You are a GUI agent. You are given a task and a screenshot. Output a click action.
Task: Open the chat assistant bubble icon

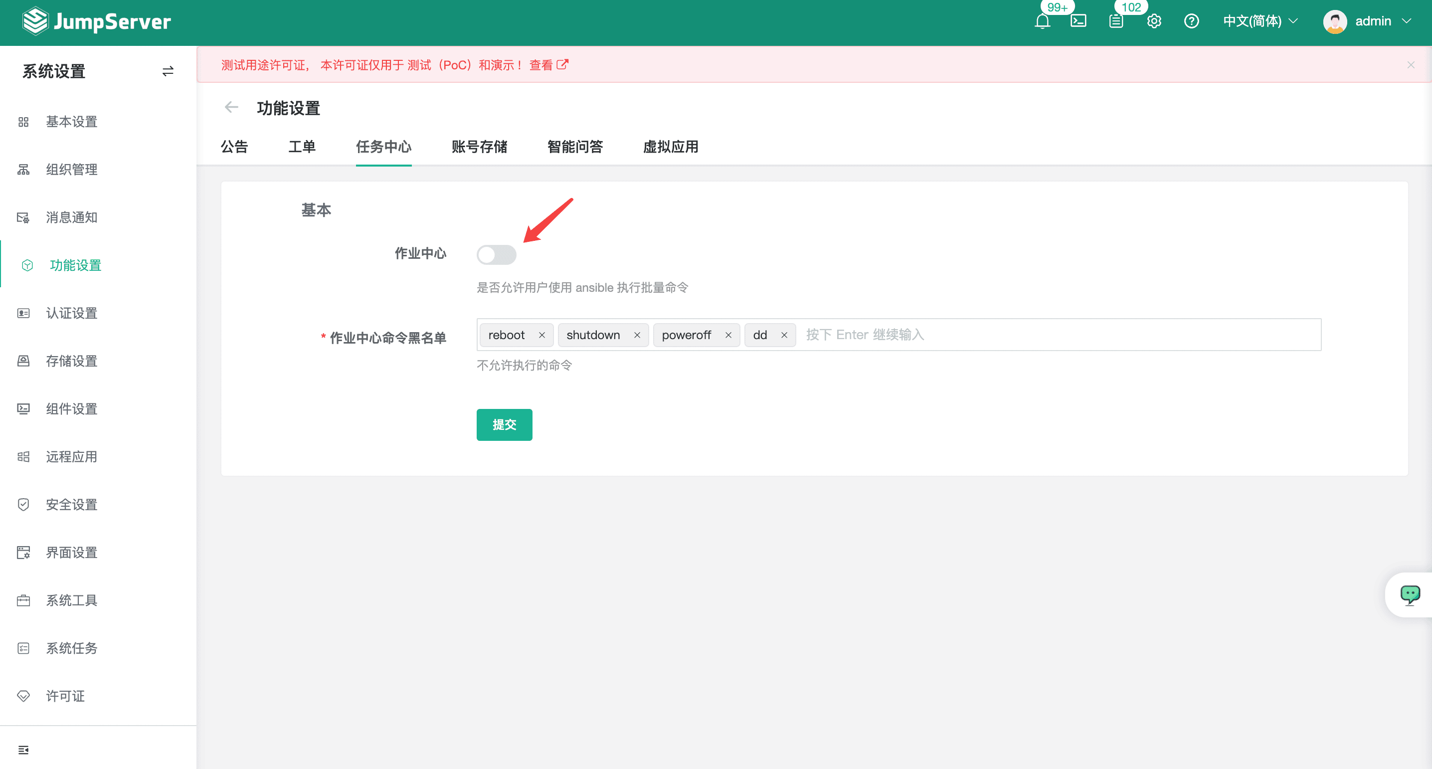click(x=1410, y=594)
